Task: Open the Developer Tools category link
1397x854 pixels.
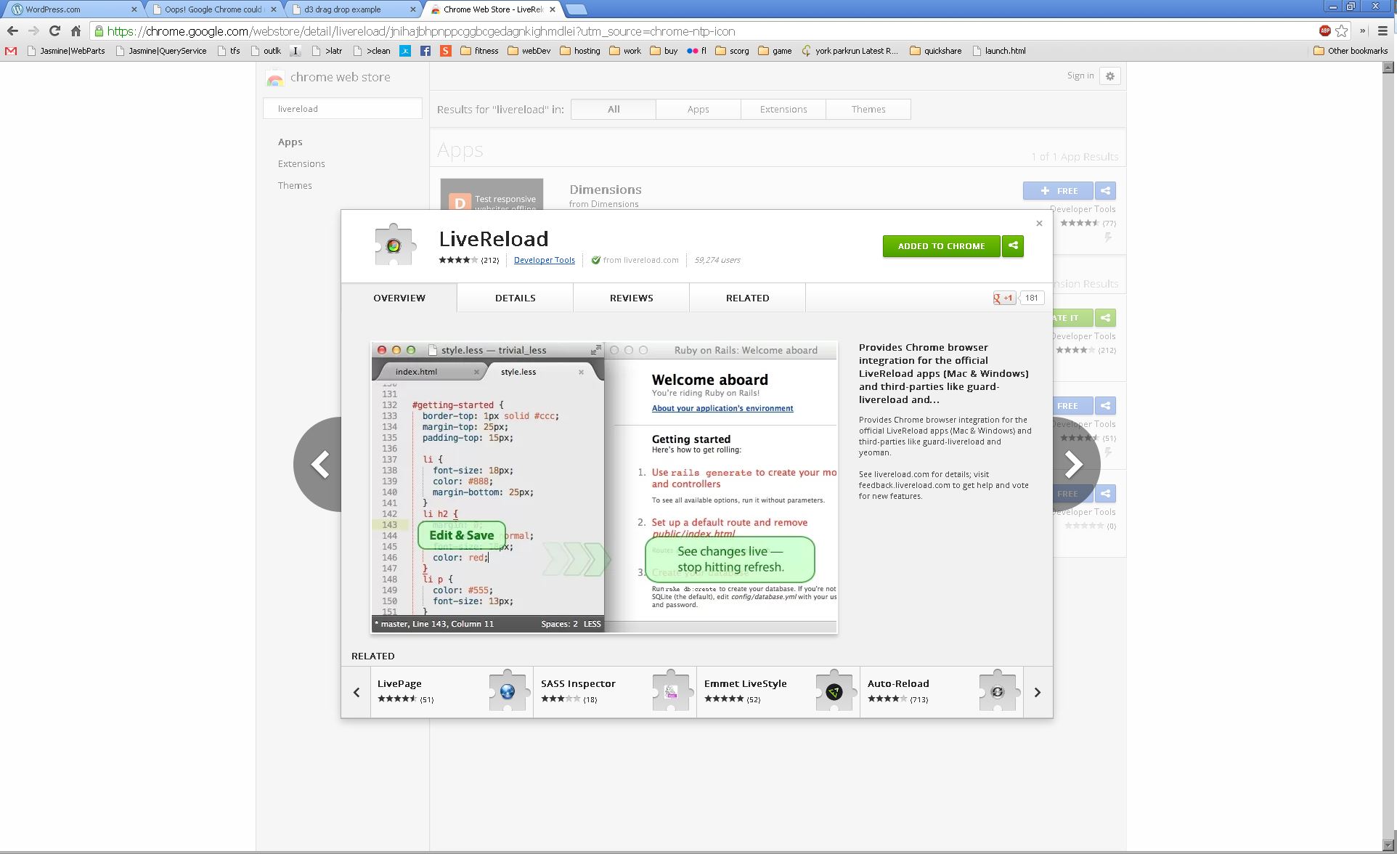Action: (544, 260)
